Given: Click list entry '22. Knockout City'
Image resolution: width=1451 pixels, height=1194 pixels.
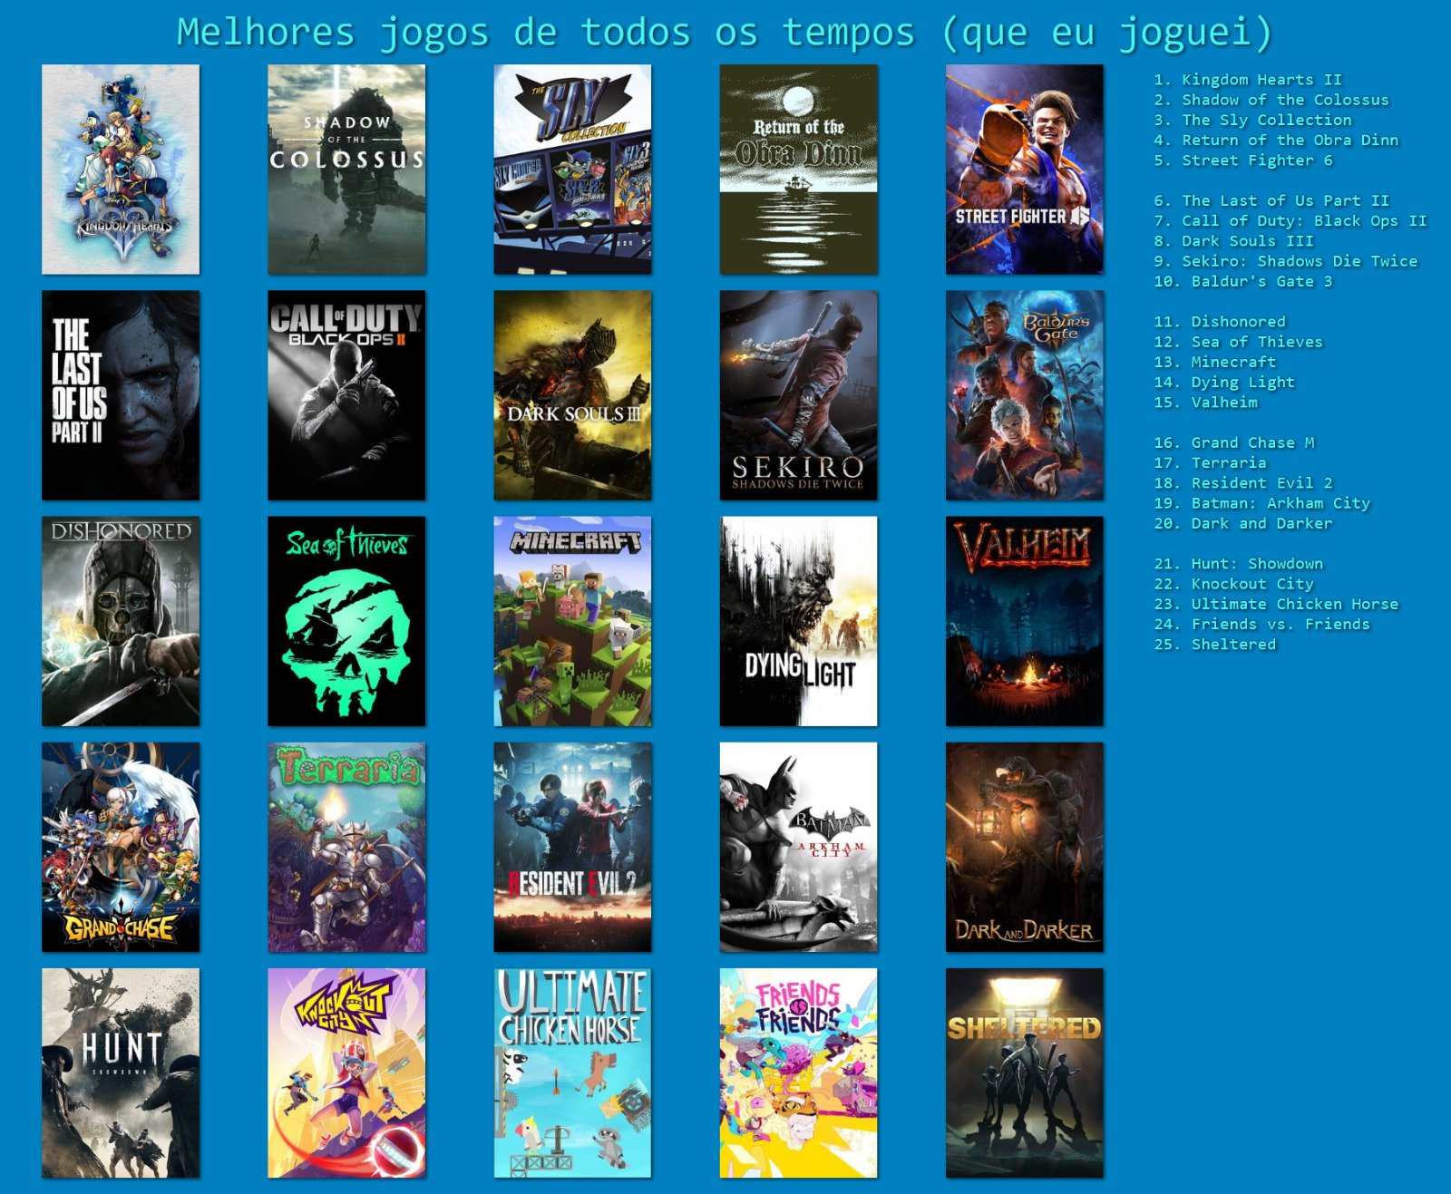Looking at the screenshot, I should pyautogui.click(x=1234, y=584).
